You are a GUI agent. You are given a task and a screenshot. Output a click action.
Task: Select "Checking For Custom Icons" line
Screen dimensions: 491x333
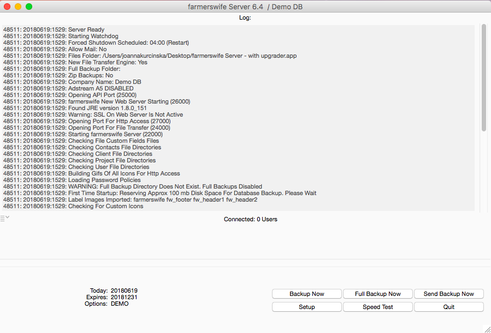pos(73,207)
